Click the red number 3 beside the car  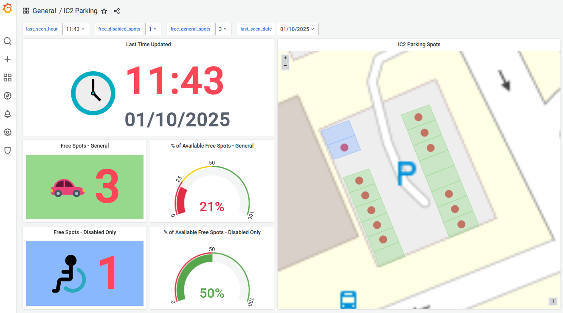click(x=107, y=187)
